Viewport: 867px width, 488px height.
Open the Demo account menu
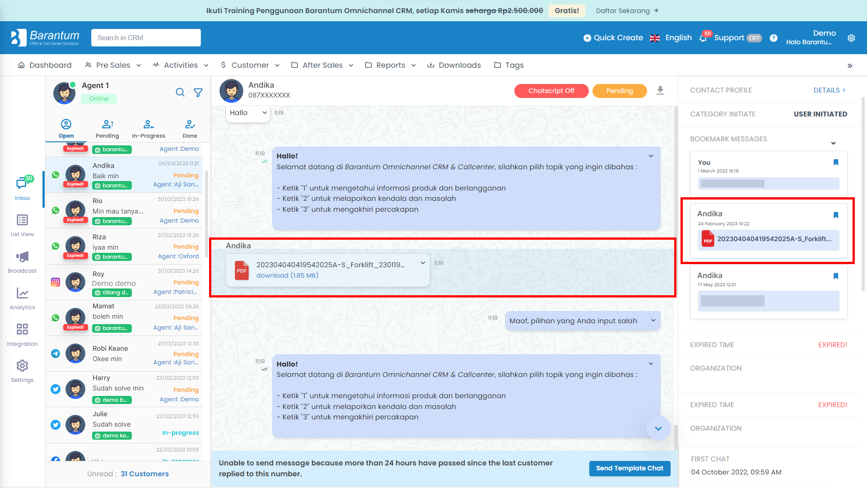(811, 37)
